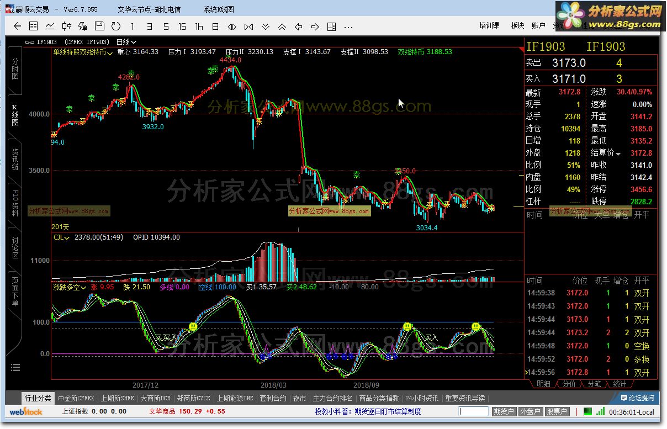Viewport: 667px width, 429px height.
Task: Open the 页面下单 sidebar tab
Action: [15, 292]
